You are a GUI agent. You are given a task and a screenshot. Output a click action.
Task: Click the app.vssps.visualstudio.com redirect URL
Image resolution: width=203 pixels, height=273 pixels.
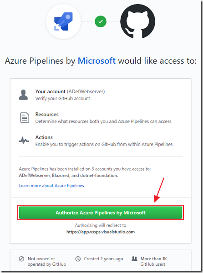tap(101, 232)
